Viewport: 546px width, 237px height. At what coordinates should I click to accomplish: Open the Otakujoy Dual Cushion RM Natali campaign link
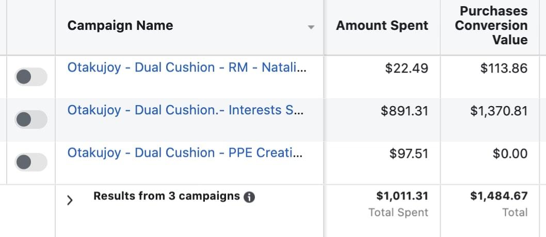click(187, 67)
